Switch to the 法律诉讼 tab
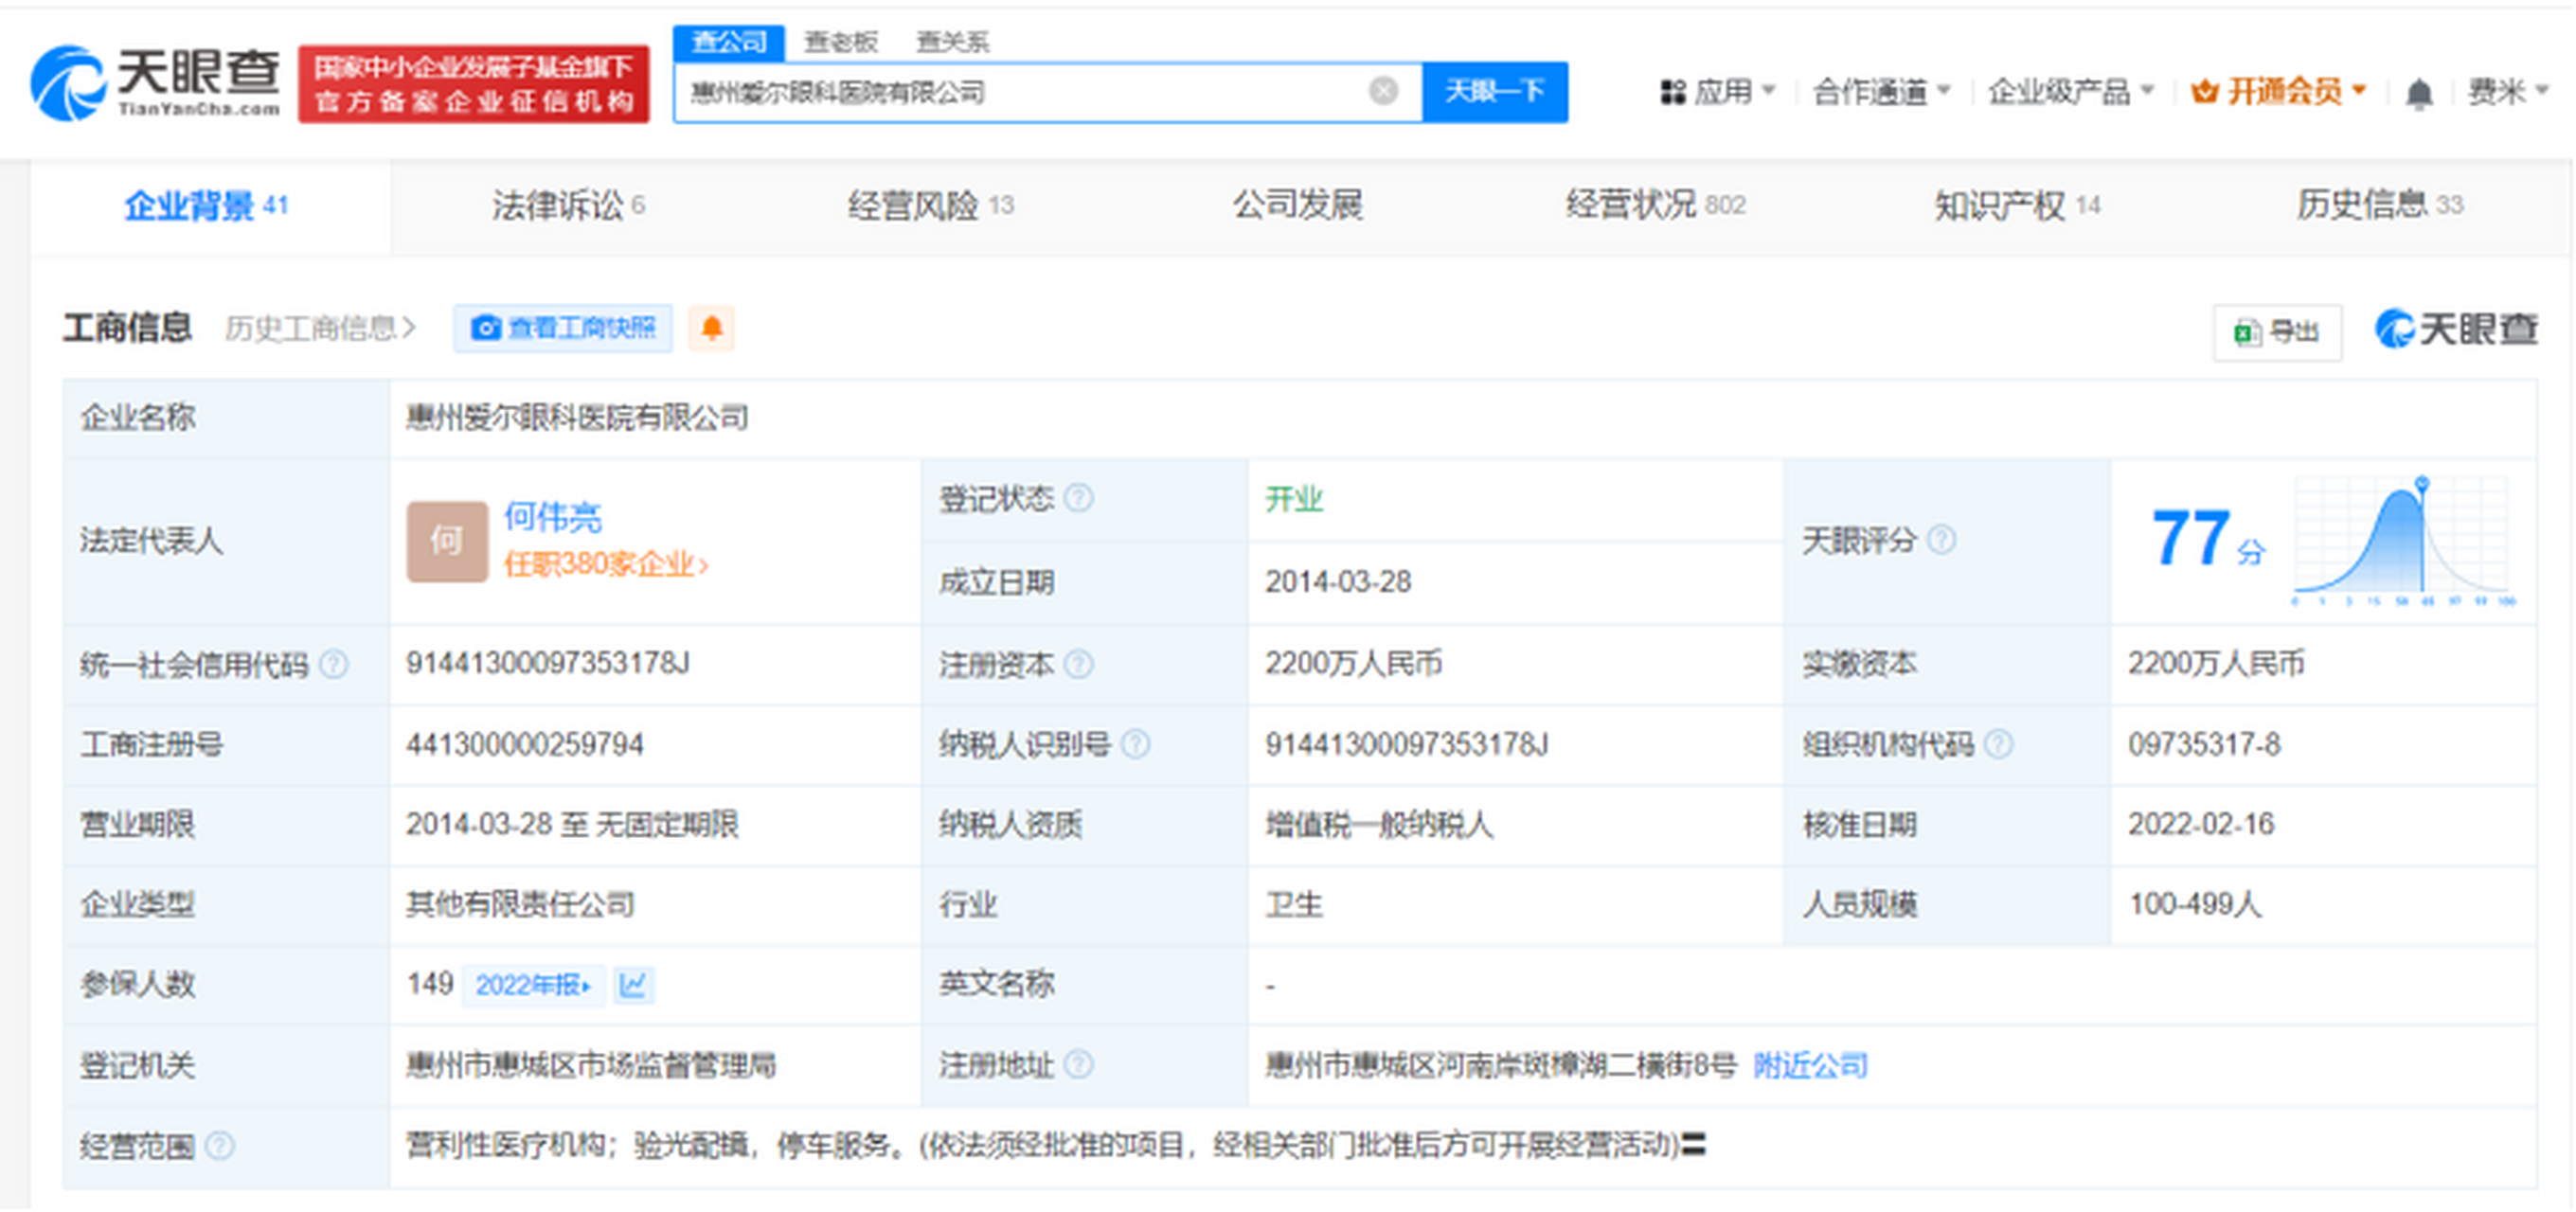The width and height of the screenshot is (2576, 1212). (568, 206)
